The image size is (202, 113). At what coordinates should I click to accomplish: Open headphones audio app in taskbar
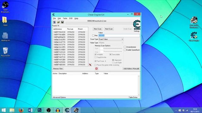[58, 110]
